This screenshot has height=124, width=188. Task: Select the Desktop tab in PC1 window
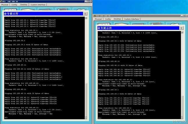[x=24, y=5]
